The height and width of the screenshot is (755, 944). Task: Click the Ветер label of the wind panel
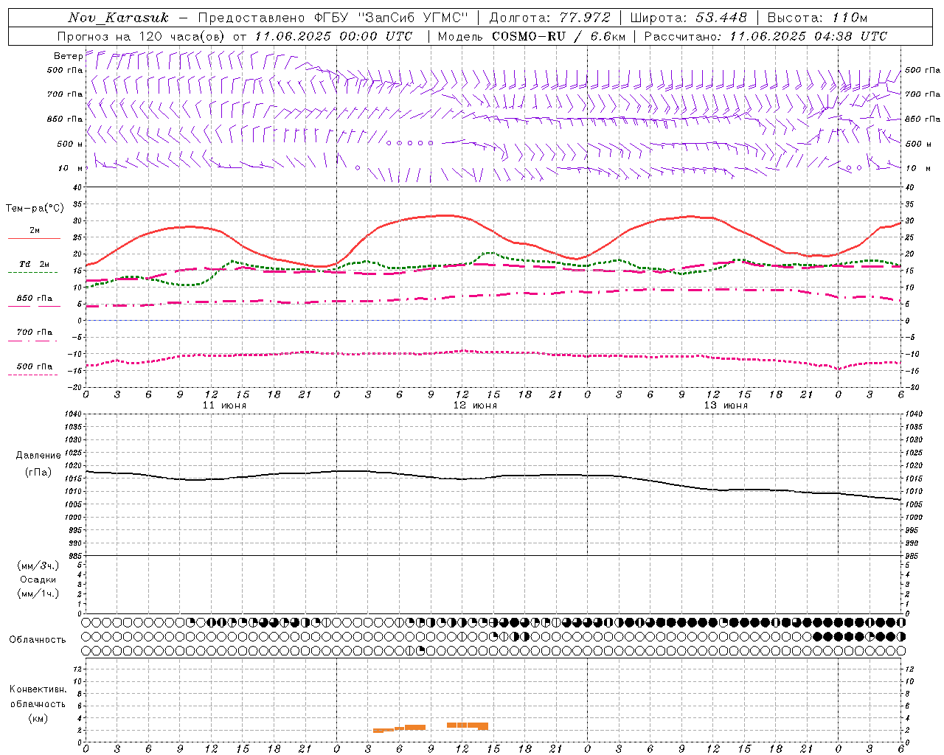tap(68, 56)
